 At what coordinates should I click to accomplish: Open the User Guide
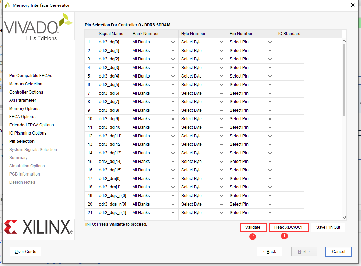(x=25, y=252)
